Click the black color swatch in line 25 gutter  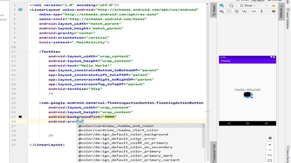[20, 117]
